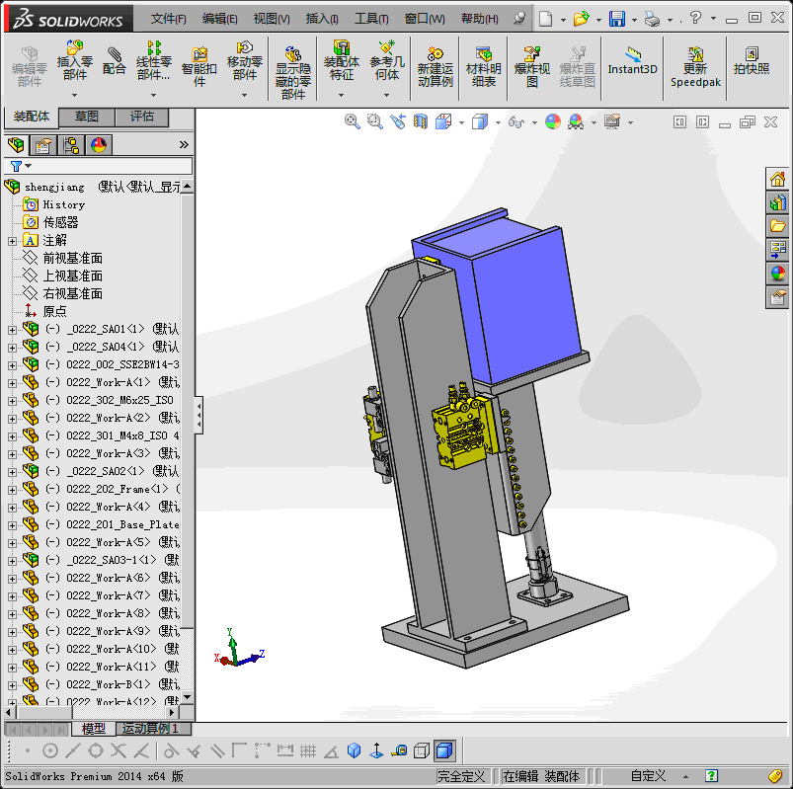The height and width of the screenshot is (789, 793).
Task: Click Update Speedpak button
Action: [x=695, y=67]
